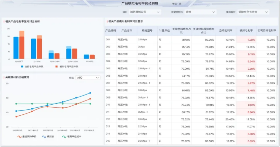Select product code 005 cell
The image size is (280, 147).
pos(111,69)
